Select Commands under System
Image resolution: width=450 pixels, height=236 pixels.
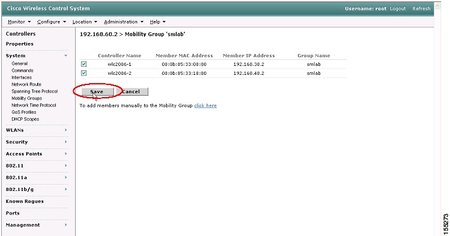click(x=22, y=70)
